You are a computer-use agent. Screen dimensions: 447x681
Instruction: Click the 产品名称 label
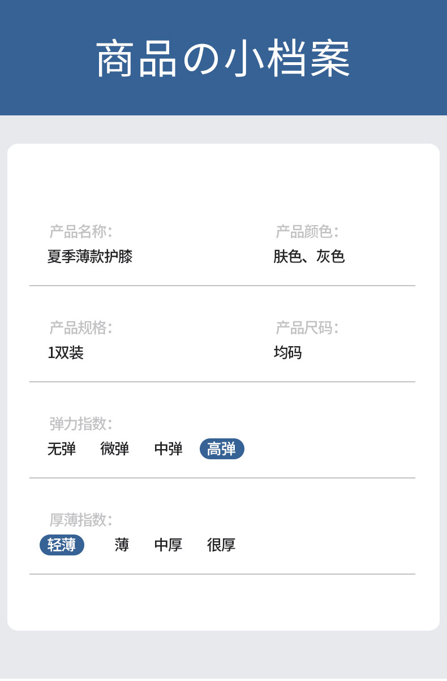click(x=81, y=231)
